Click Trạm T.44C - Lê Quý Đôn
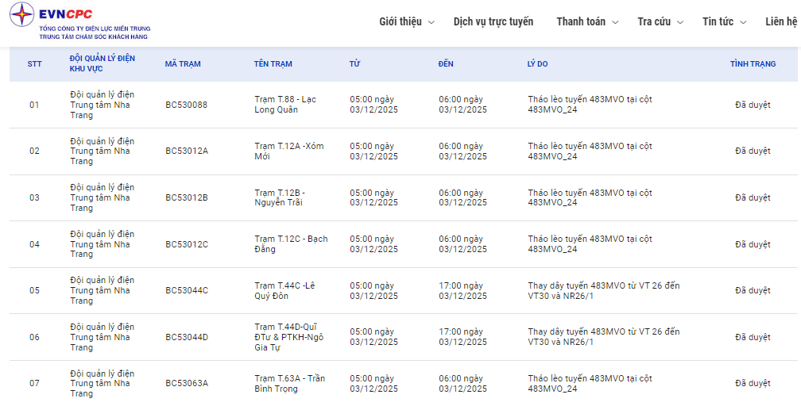 [x=284, y=290]
